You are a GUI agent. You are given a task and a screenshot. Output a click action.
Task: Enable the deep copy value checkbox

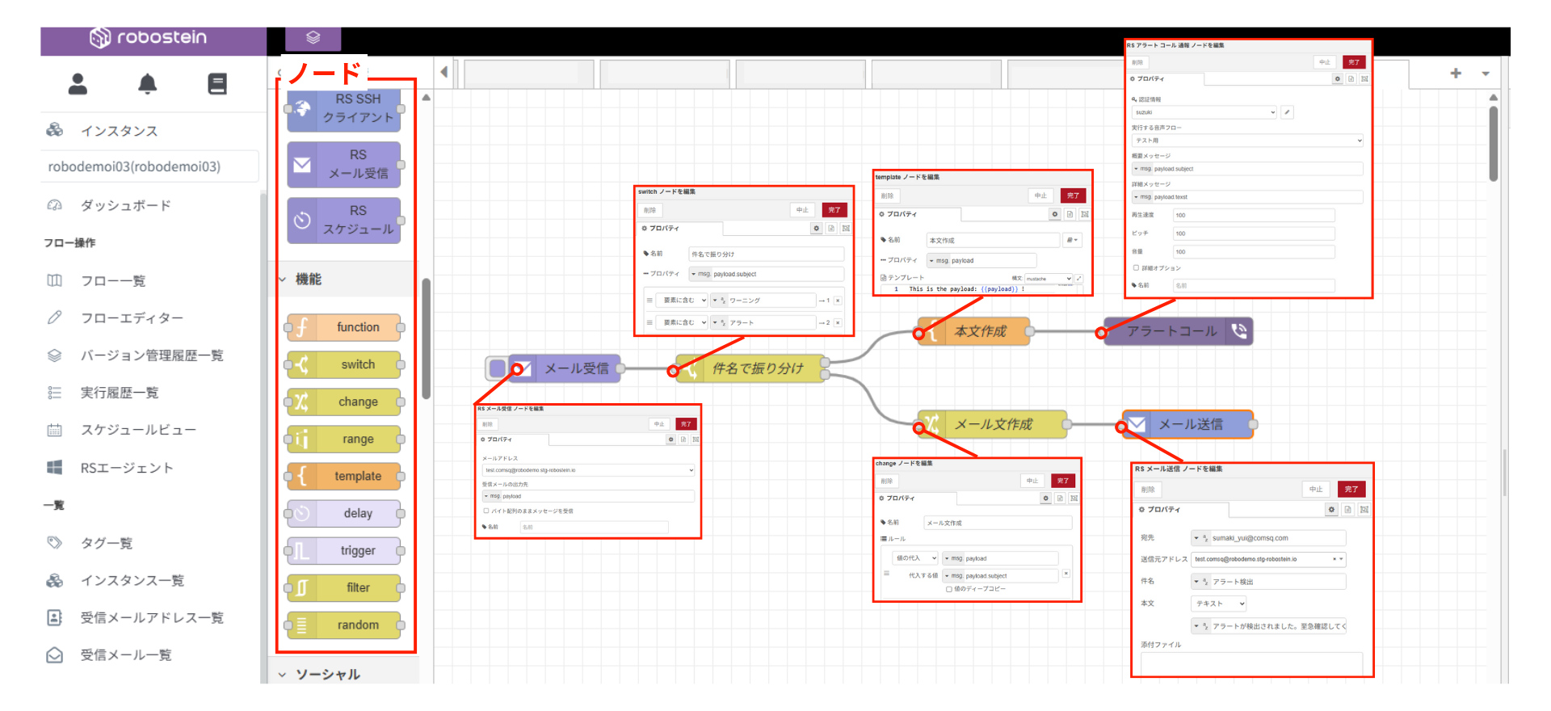949,589
